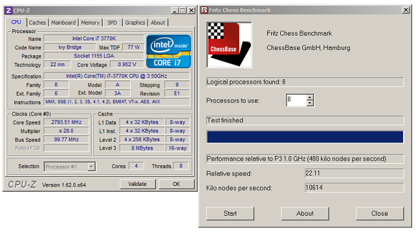Click the Validate button
The image size is (416, 232).
coord(137,184)
